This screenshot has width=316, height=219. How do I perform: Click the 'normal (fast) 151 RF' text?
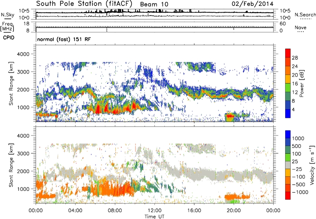(64, 39)
